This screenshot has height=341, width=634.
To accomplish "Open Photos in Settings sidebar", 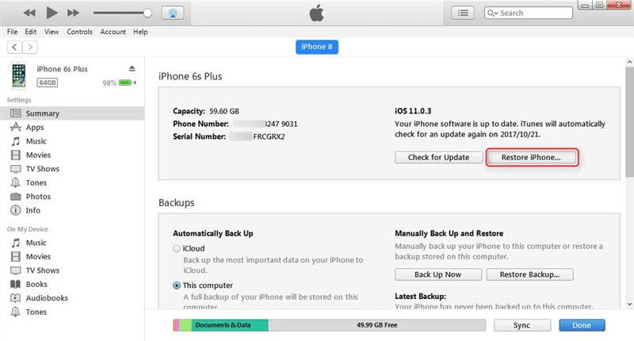I will pos(37,197).
